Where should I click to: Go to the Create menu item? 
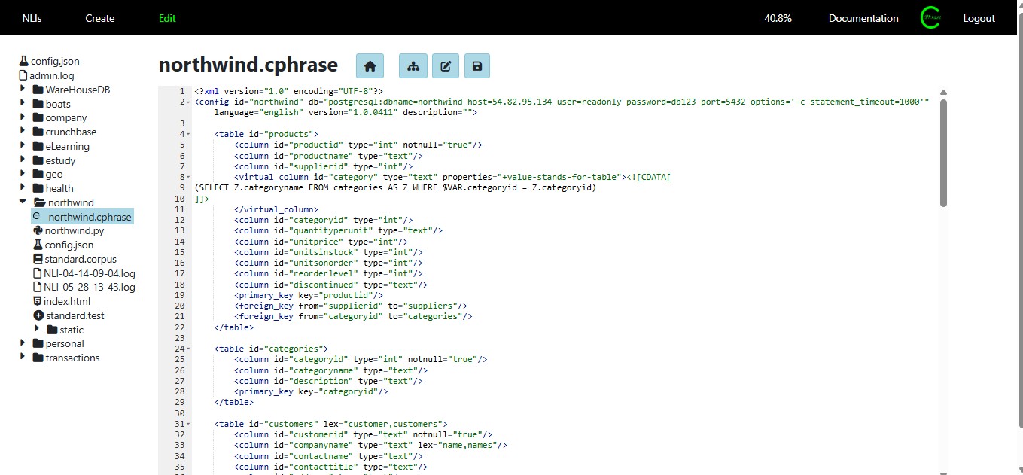point(99,18)
